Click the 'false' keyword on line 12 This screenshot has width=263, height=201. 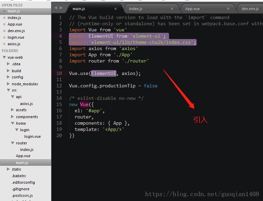click(x=150, y=86)
